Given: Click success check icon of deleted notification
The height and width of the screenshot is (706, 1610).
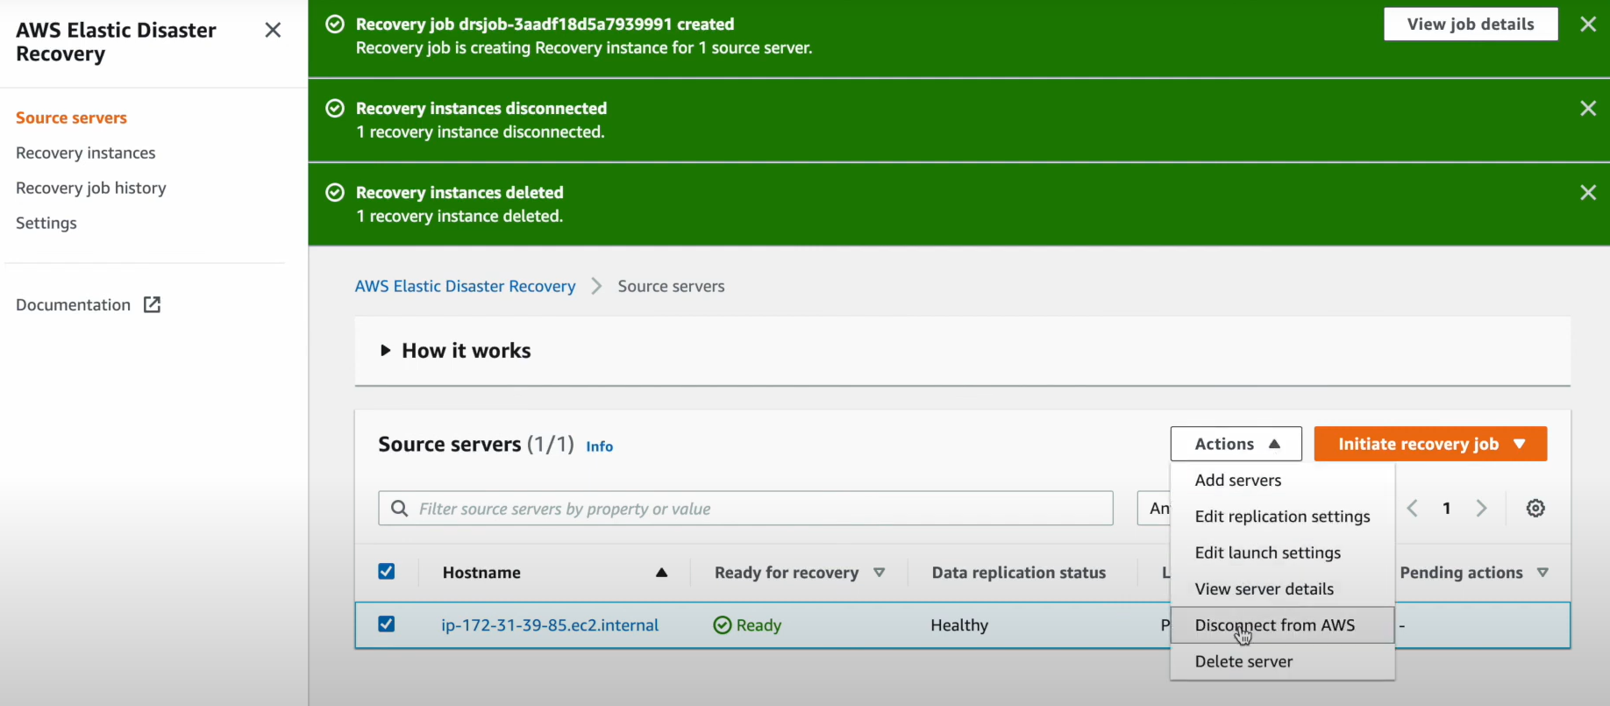Looking at the screenshot, I should click(x=335, y=192).
